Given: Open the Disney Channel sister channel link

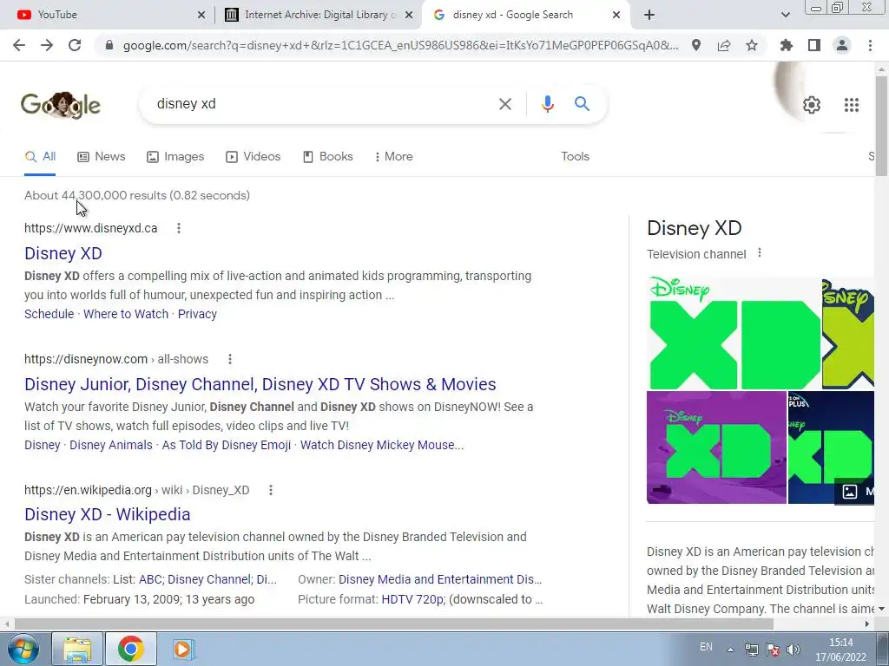Looking at the screenshot, I should [209, 579].
